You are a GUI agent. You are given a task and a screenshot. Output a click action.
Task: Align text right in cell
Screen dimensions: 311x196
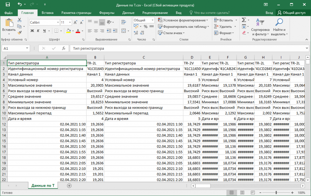pos(102,31)
